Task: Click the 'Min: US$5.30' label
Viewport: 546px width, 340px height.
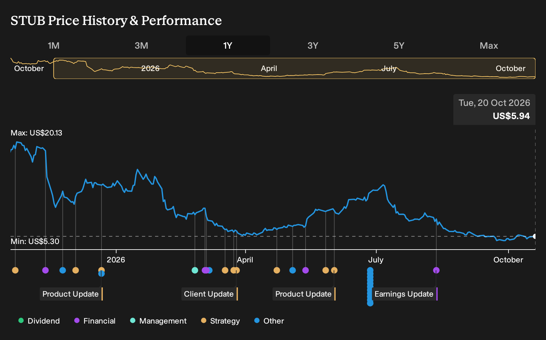Action: pos(35,241)
